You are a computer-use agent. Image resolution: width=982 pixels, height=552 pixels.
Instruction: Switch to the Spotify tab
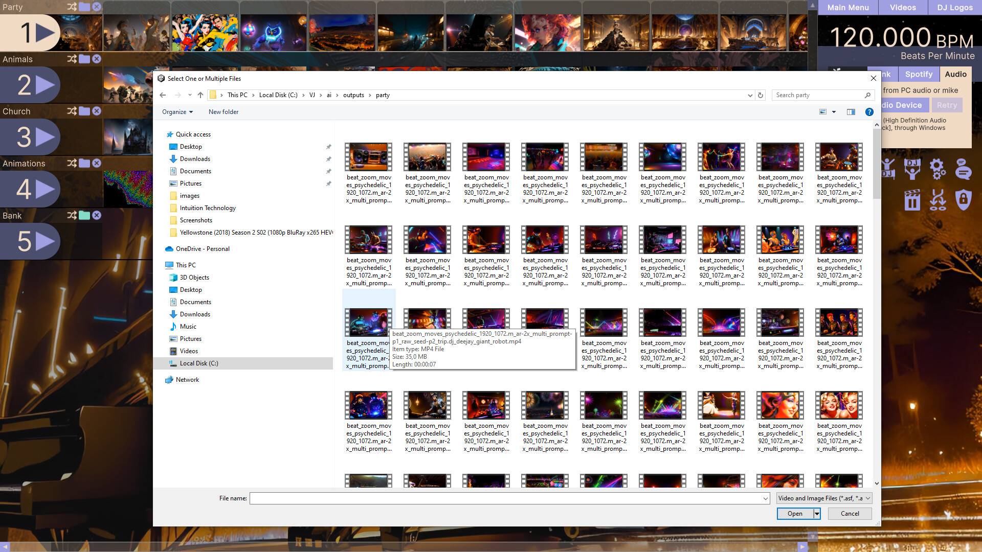919,74
